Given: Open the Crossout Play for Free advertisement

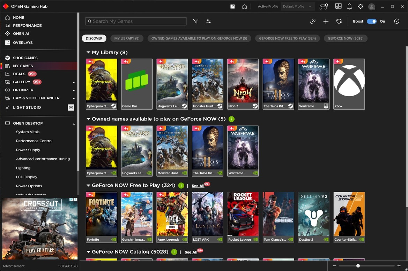Looking at the screenshot, I should (40, 228).
